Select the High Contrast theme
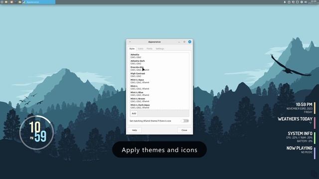Image resolution: width=319 pixels, height=179 pixels. [159, 75]
